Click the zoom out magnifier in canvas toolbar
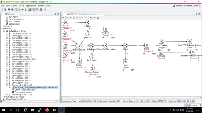Screen dimensions: 202x113 click(x=82, y=18)
